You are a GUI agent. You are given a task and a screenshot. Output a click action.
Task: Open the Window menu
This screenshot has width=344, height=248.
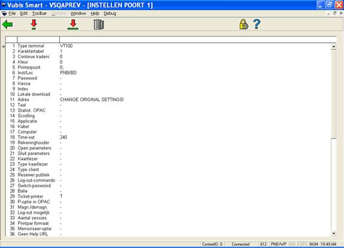pos(78,13)
